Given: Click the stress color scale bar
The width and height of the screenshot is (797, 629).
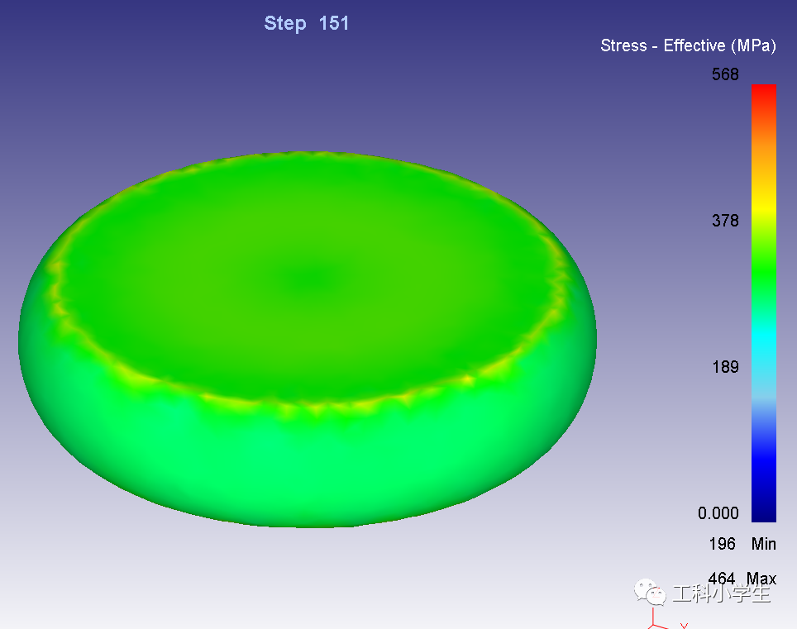Looking at the screenshot, I should tap(764, 303).
